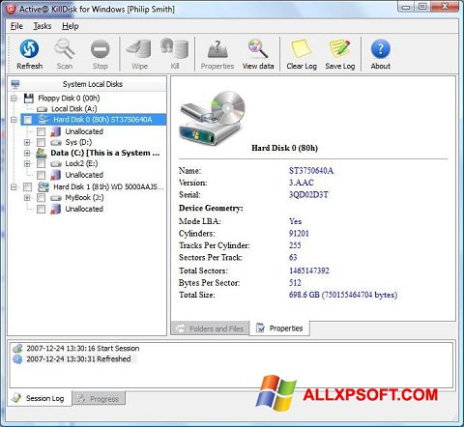464x427 pixels.
Task: Click the Save Log icon
Action: 339,49
